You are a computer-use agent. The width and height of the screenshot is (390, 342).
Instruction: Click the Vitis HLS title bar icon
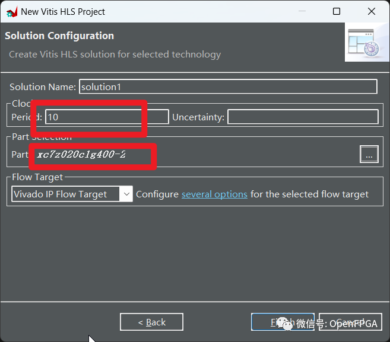pos(12,12)
